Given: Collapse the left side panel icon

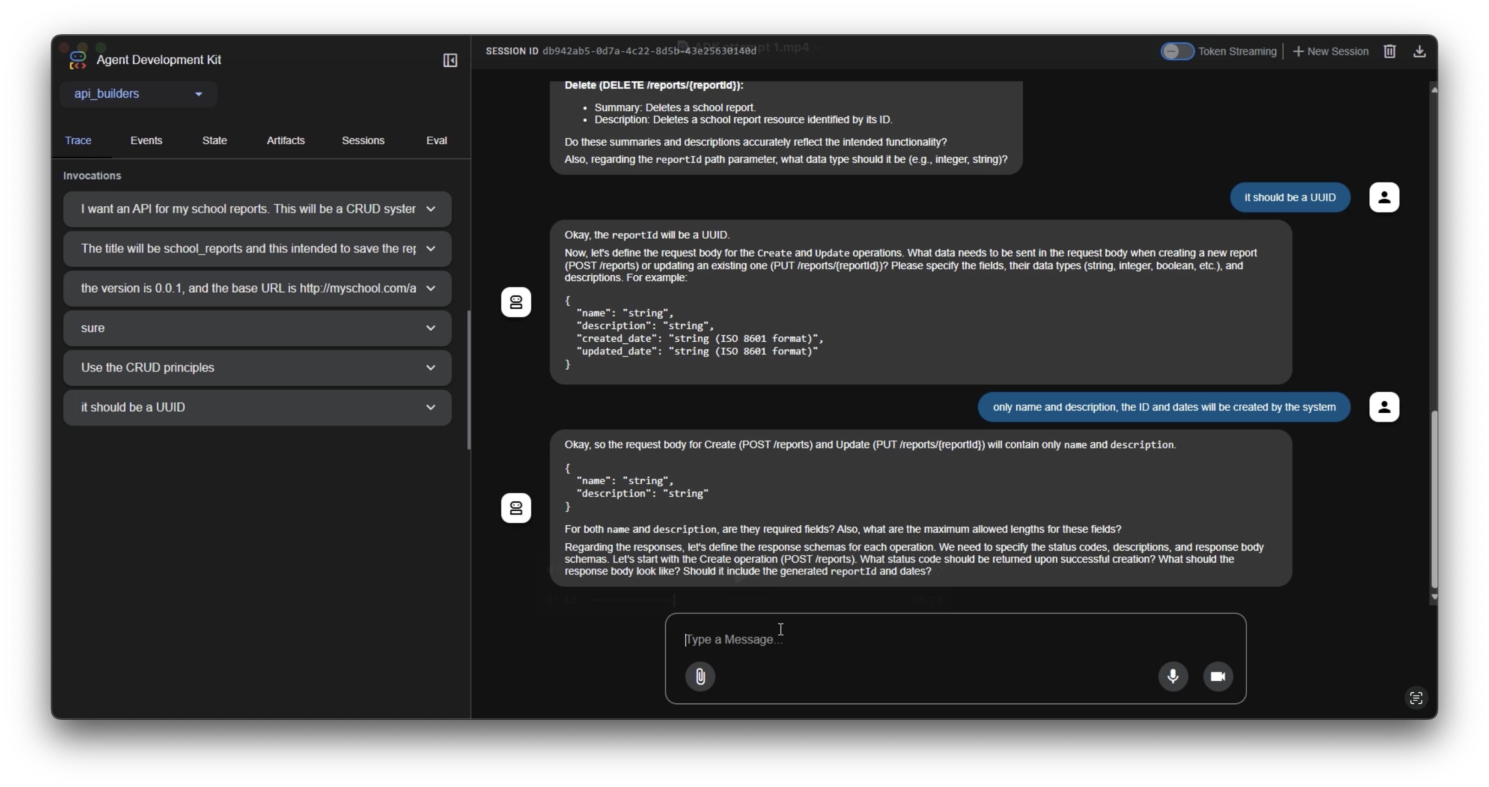Looking at the screenshot, I should 450,60.
